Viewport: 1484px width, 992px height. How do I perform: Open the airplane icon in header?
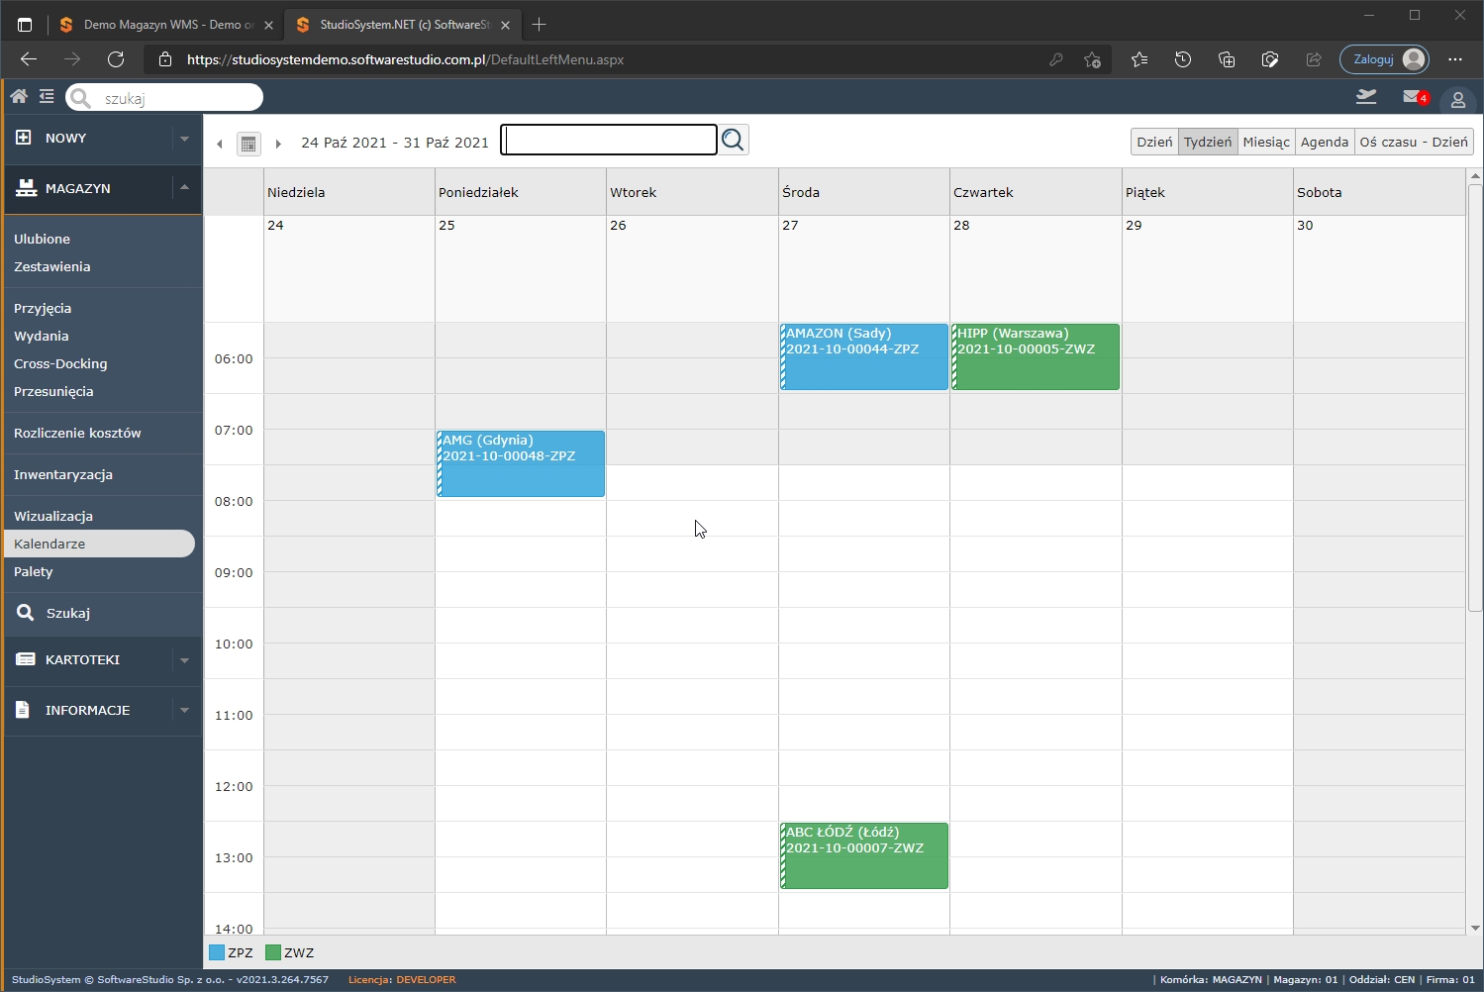coord(1366,96)
